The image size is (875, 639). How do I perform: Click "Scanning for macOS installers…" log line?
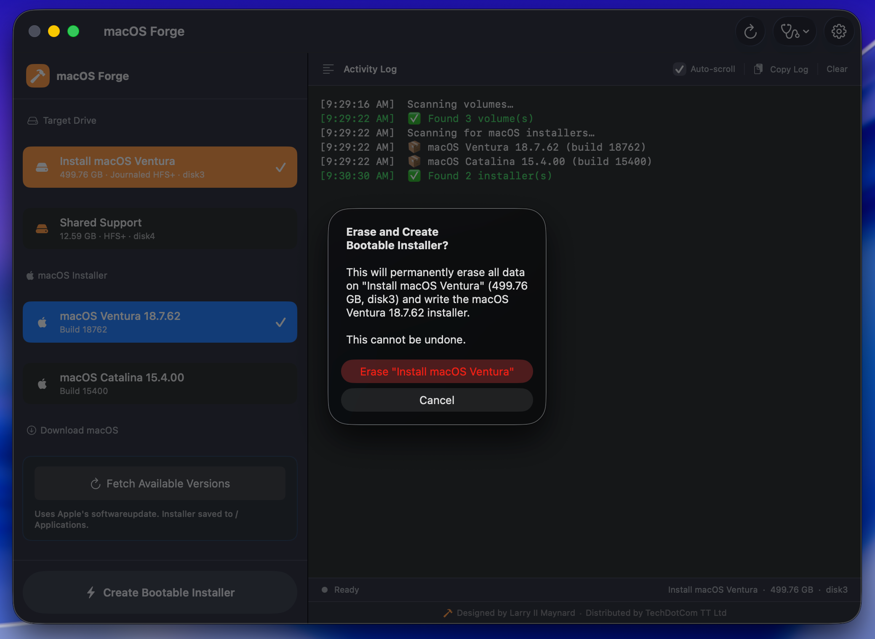(x=501, y=133)
